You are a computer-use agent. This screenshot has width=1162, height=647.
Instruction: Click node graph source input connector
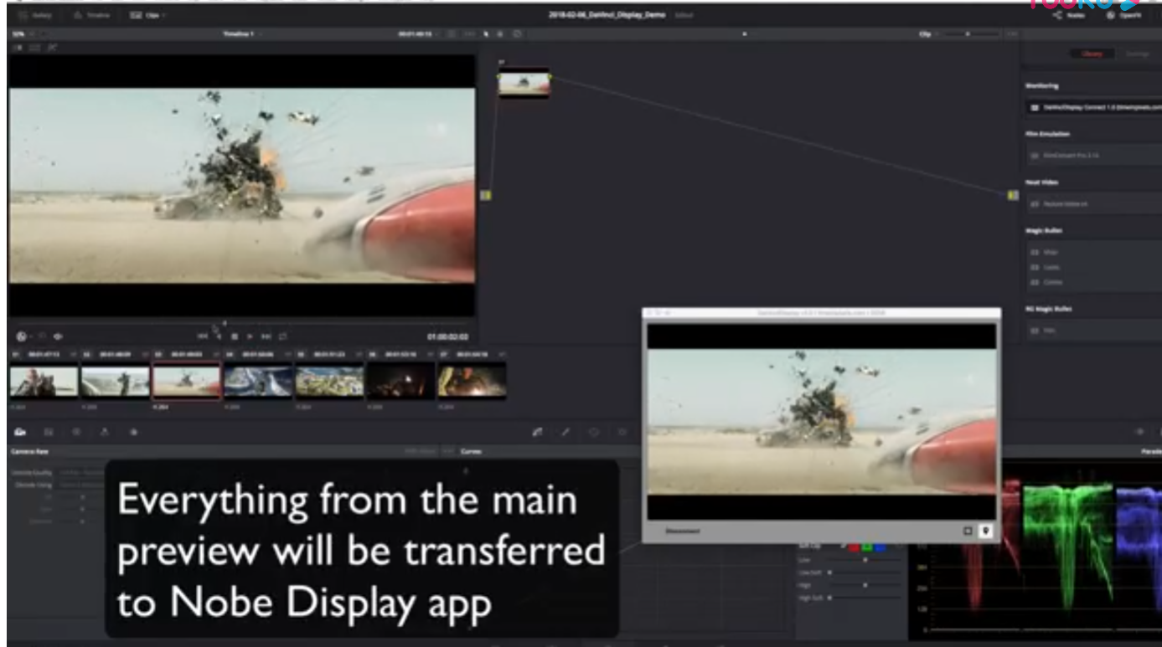485,195
